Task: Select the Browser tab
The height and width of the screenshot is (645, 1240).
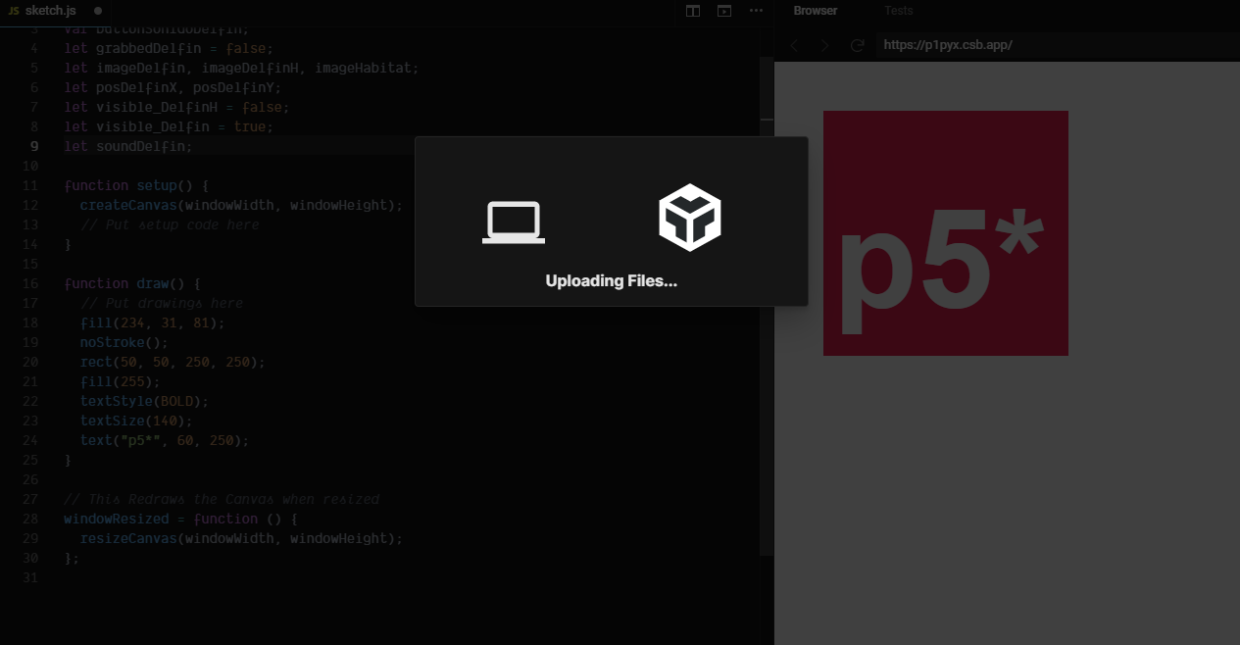Action: click(816, 11)
